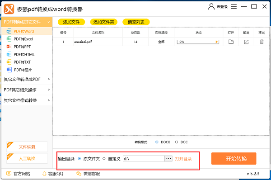Select the PDF转HTML icon

coord(9,54)
